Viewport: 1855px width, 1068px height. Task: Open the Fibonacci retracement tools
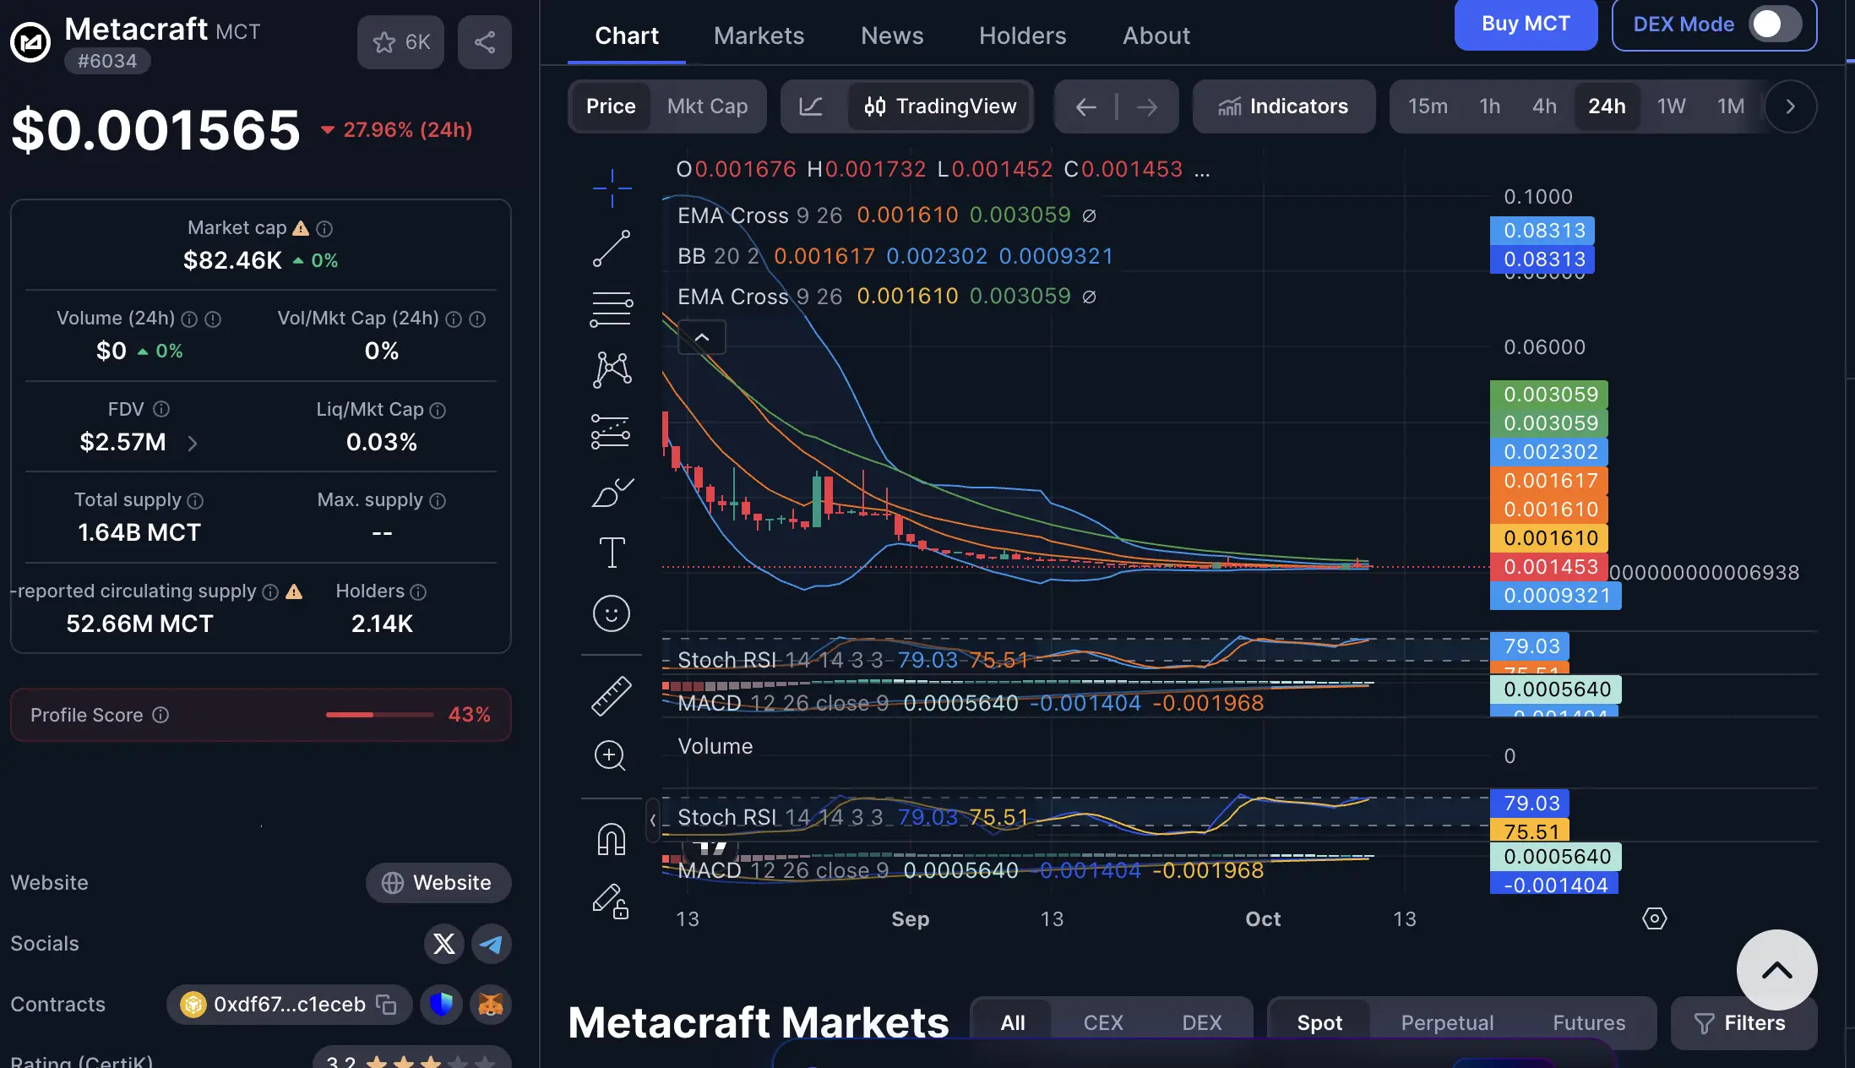(612, 309)
